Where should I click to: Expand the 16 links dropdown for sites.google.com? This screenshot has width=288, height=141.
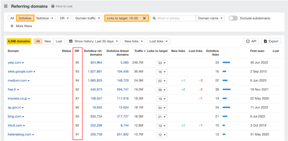pos(162,72)
